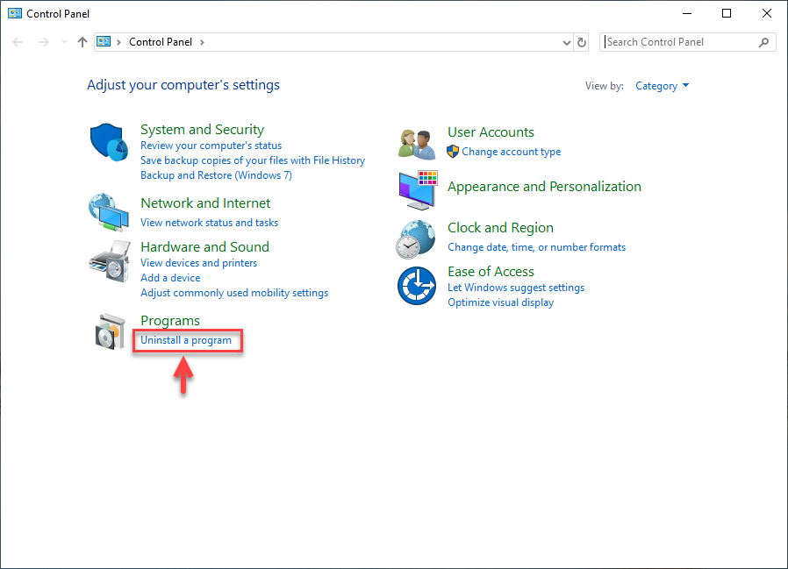Image resolution: width=788 pixels, height=569 pixels.
Task: Refresh the Control Panel address bar
Action: point(582,42)
